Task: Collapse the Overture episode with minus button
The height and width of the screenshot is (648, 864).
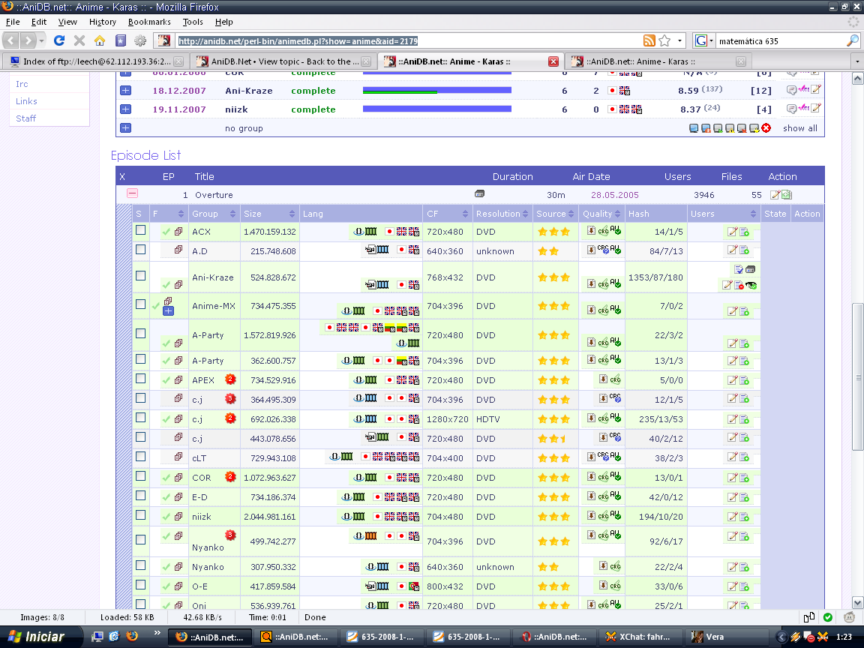Action: (133, 193)
